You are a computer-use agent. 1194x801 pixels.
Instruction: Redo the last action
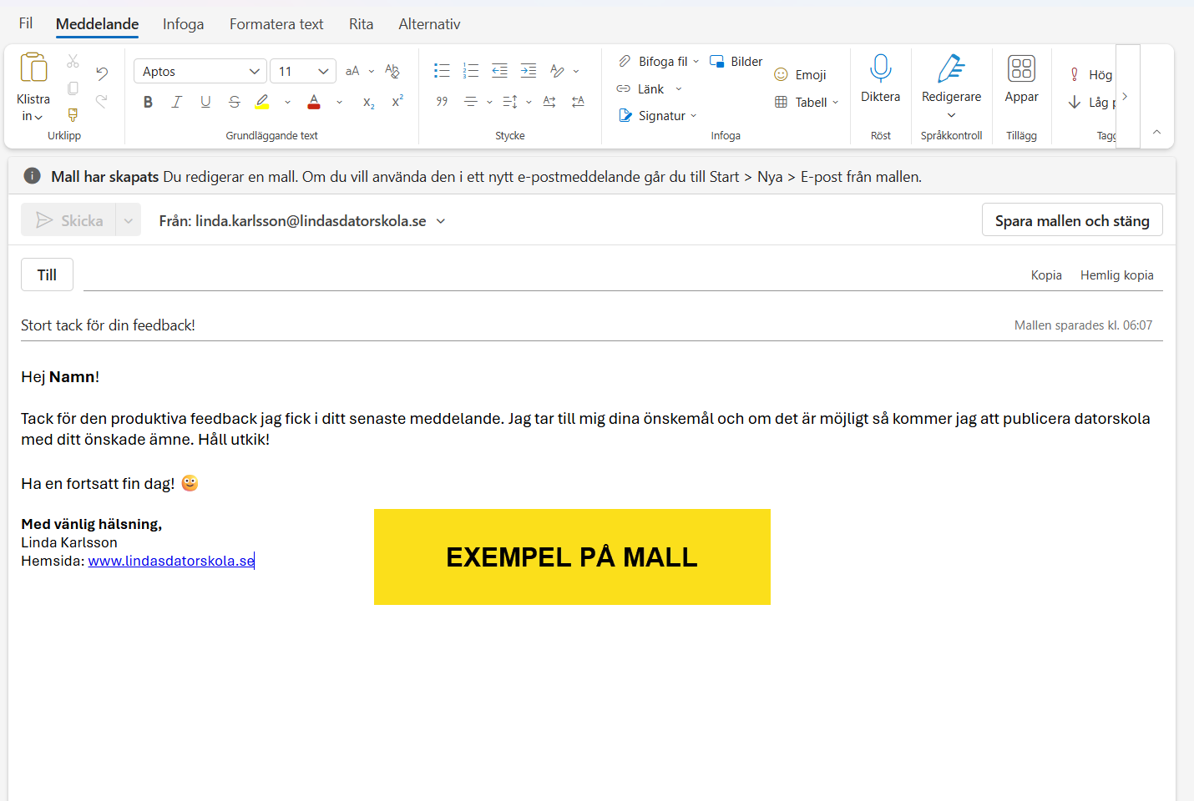[x=102, y=101]
